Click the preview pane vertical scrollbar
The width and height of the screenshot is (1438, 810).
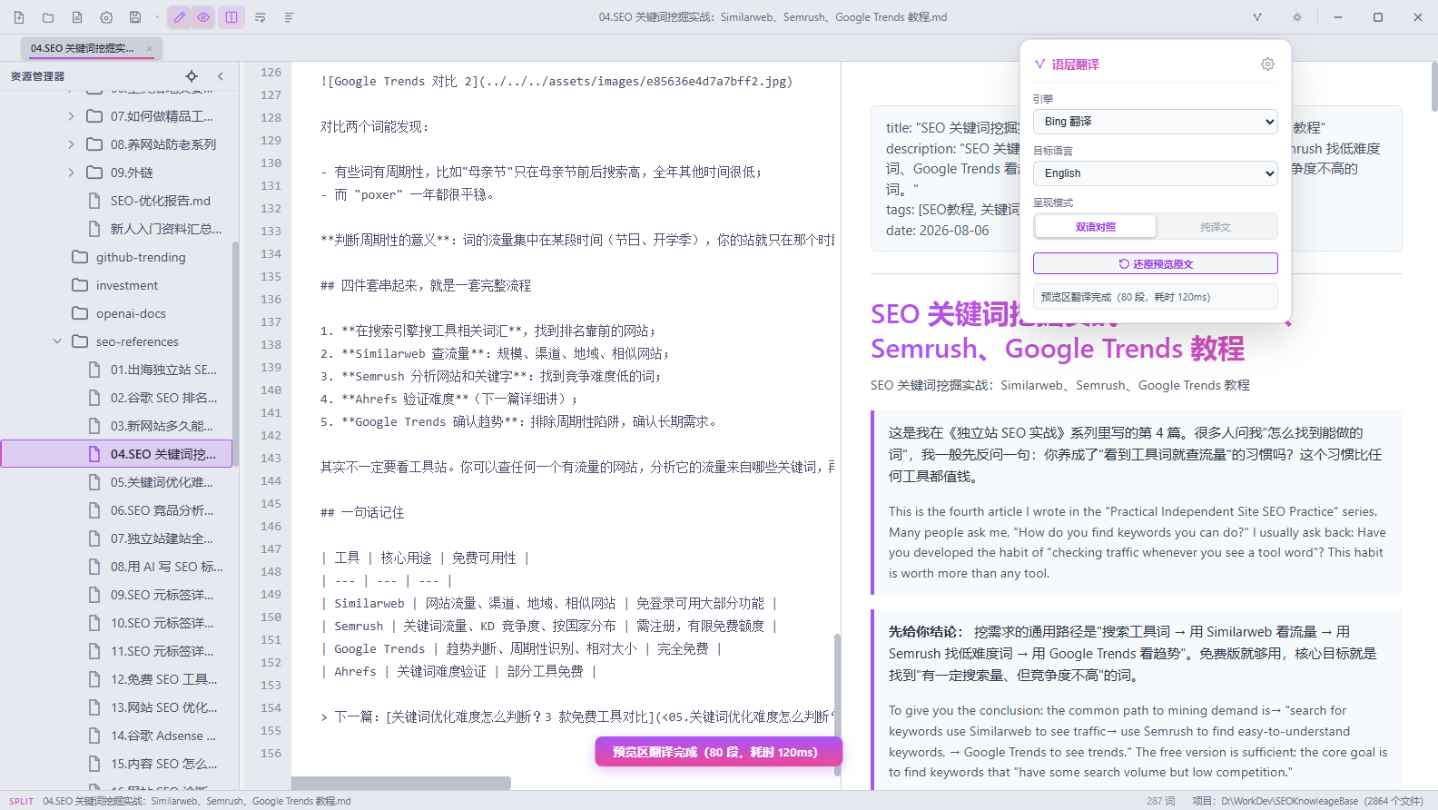[x=1433, y=86]
